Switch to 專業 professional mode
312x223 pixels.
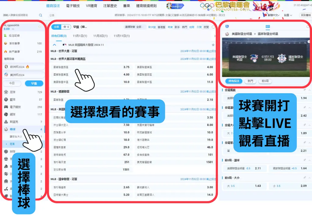170,27
